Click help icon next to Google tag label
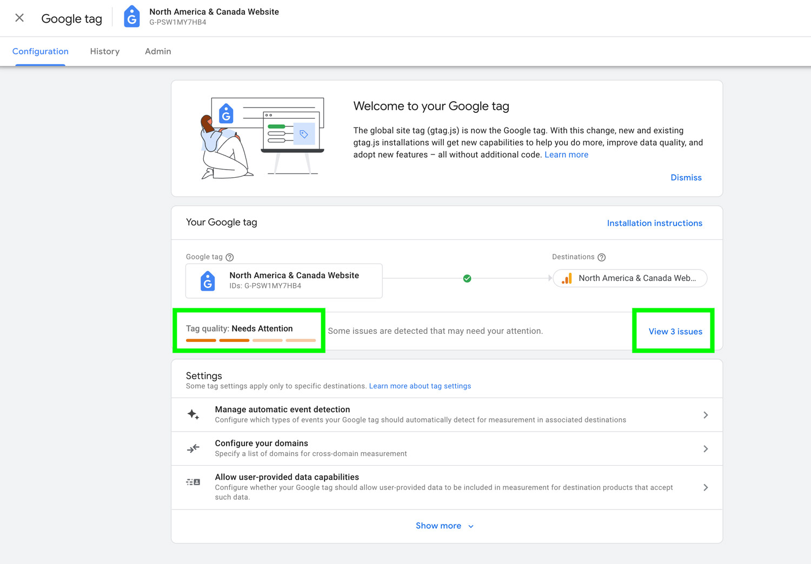This screenshot has width=811, height=564. pos(230,257)
